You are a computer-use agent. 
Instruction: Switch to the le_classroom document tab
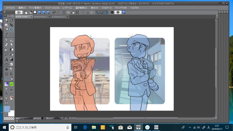(x=58, y=17)
